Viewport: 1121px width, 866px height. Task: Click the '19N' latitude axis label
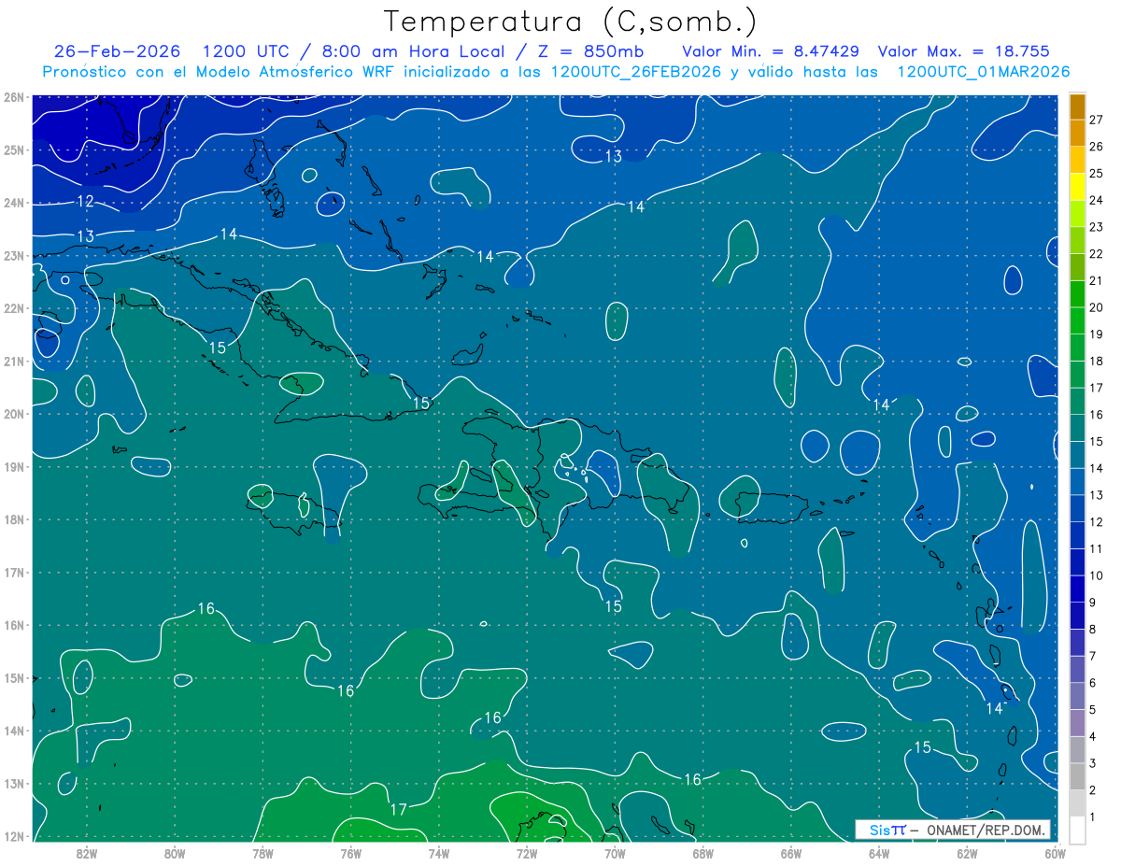pyautogui.click(x=14, y=466)
